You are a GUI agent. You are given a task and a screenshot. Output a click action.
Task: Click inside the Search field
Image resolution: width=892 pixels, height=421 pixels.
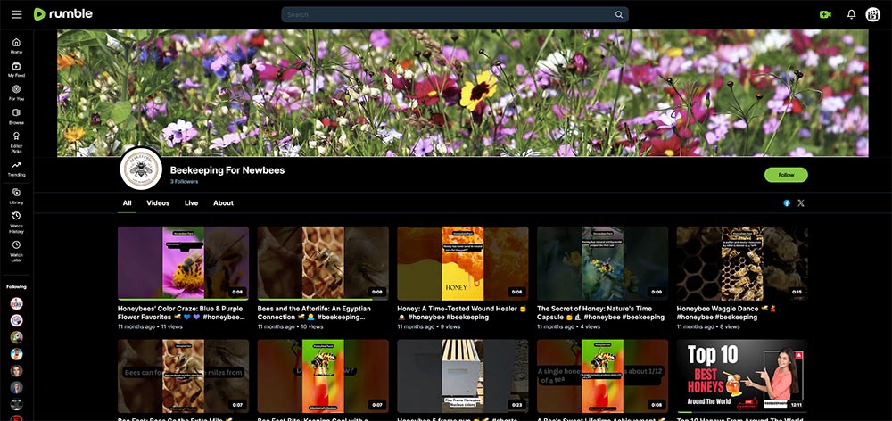(x=455, y=15)
